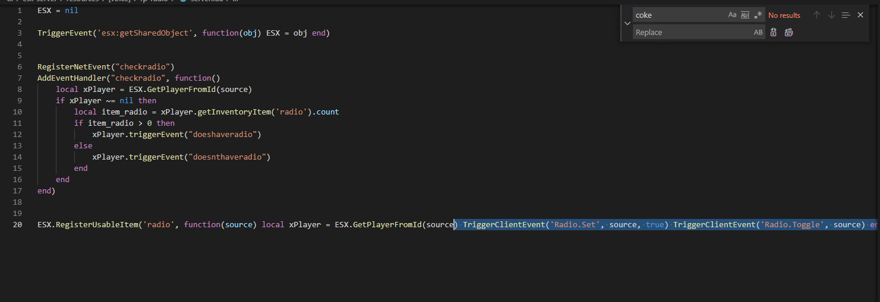
Task: Collapse the replace row with chevron
Action: pyautogui.click(x=627, y=24)
